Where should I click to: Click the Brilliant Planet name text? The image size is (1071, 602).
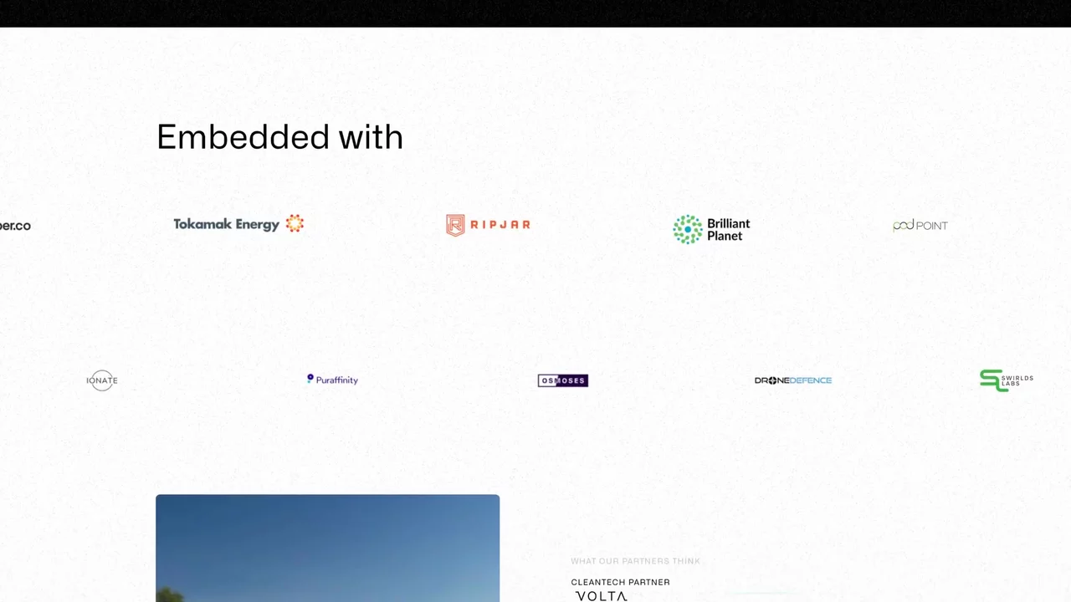coord(729,230)
